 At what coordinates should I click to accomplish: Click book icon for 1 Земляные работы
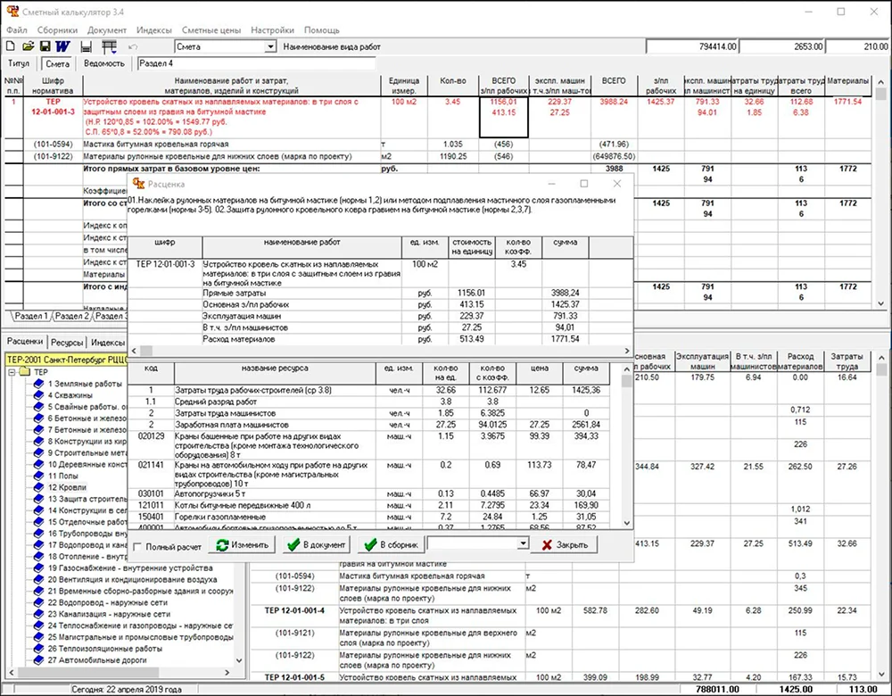tap(38, 384)
